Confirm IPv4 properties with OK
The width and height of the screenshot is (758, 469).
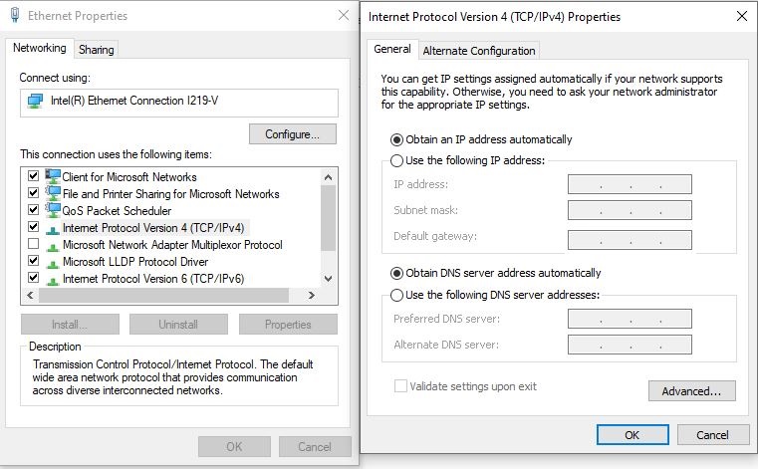pos(632,435)
